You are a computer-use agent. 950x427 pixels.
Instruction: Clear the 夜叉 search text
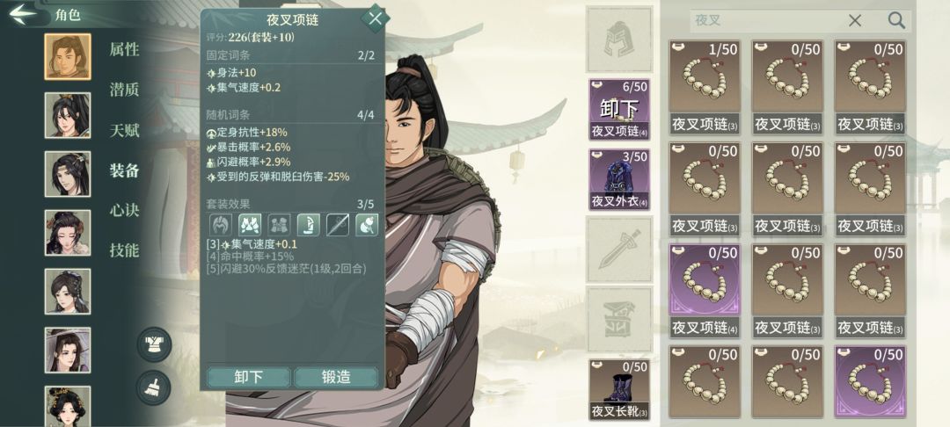pyautogui.click(x=855, y=20)
